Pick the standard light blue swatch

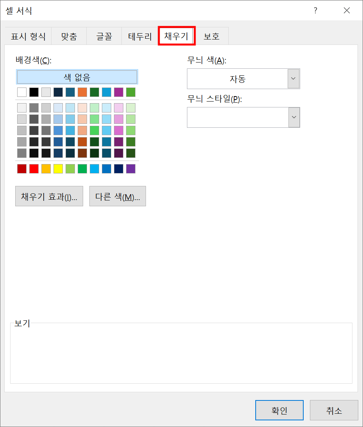click(x=94, y=169)
